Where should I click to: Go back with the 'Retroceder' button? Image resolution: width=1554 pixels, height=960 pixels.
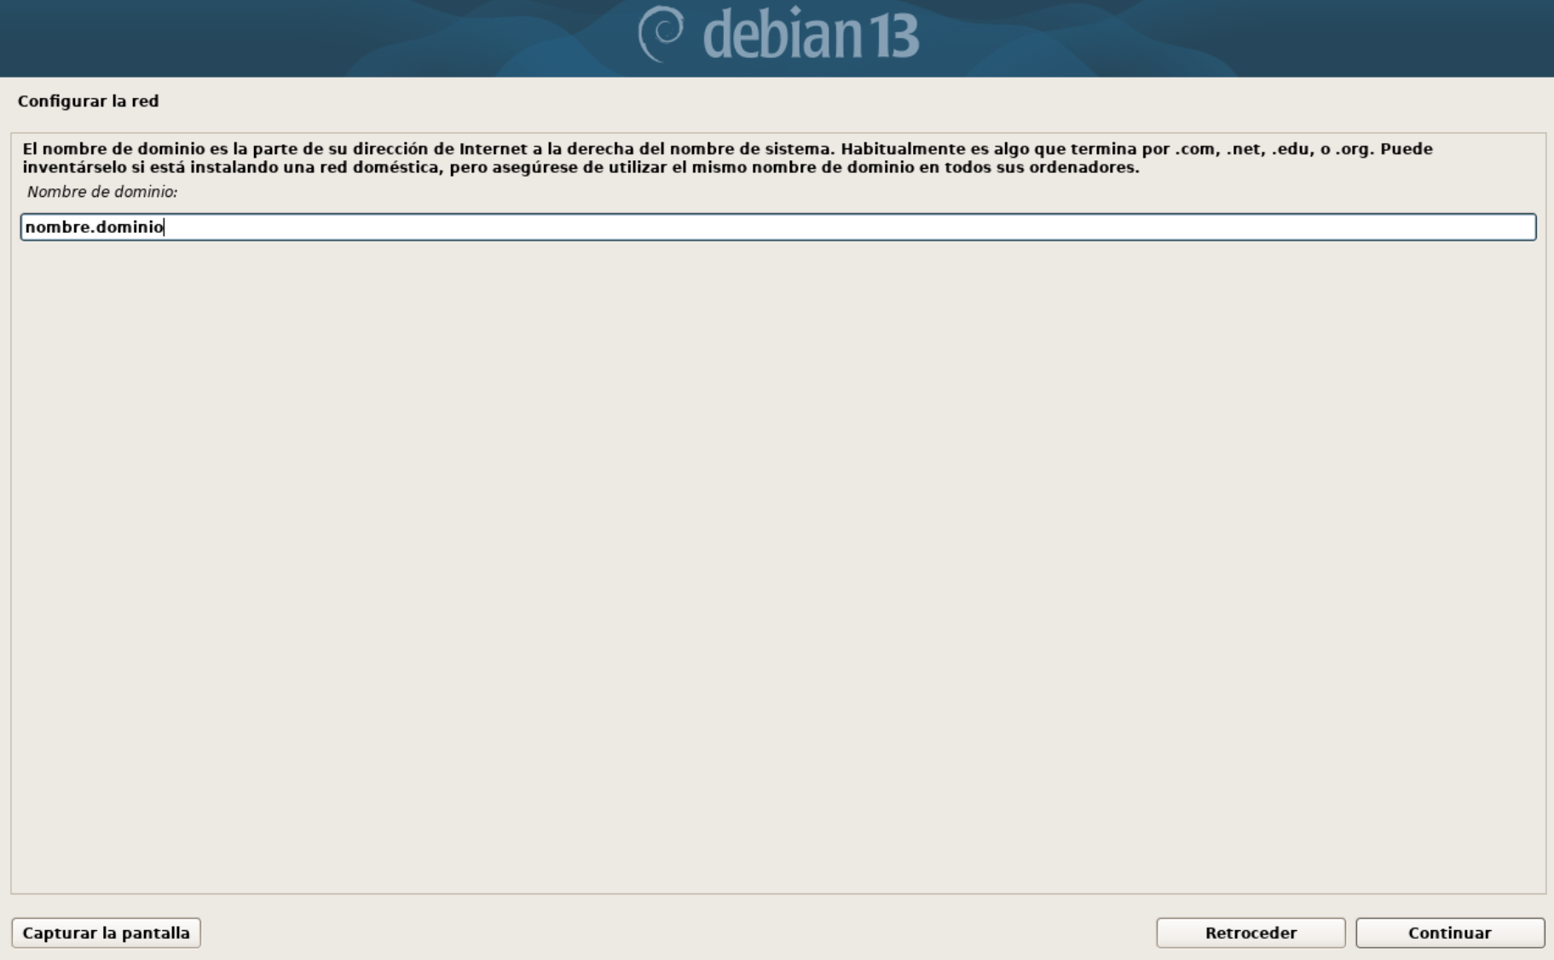(x=1251, y=933)
